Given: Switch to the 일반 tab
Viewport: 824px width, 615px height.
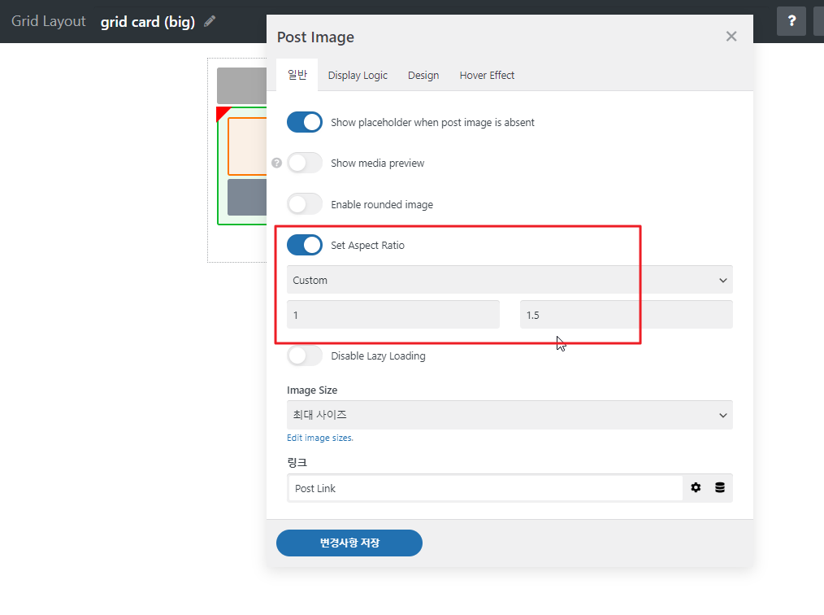Looking at the screenshot, I should (297, 75).
